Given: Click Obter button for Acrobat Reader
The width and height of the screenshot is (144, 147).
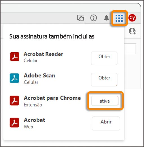Looking at the screenshot, I should (104, 58).
